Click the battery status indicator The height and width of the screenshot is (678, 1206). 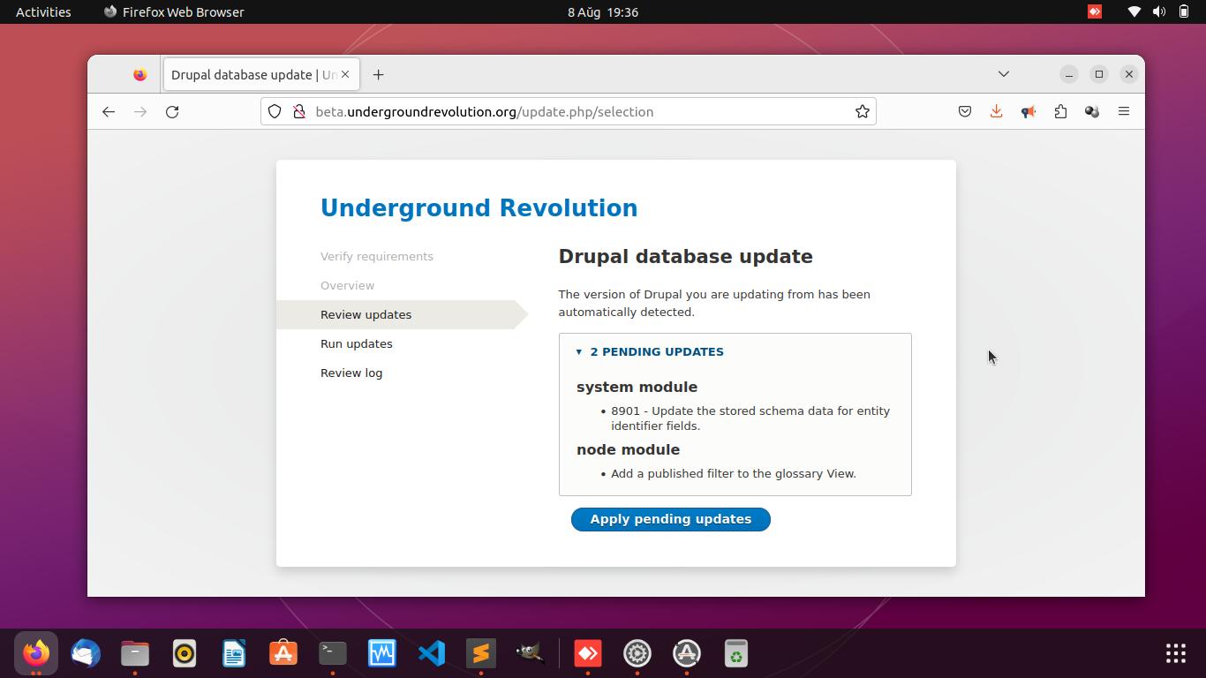pyautogui.click(x=1184, y=12)
